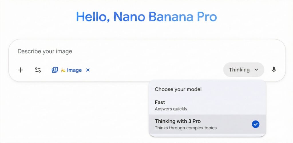293x143 pixels.
Task: Click the banana emoji icon
Action: click(x=63, y=70)
